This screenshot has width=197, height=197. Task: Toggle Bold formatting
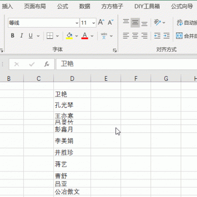click(x=12, y=35)
